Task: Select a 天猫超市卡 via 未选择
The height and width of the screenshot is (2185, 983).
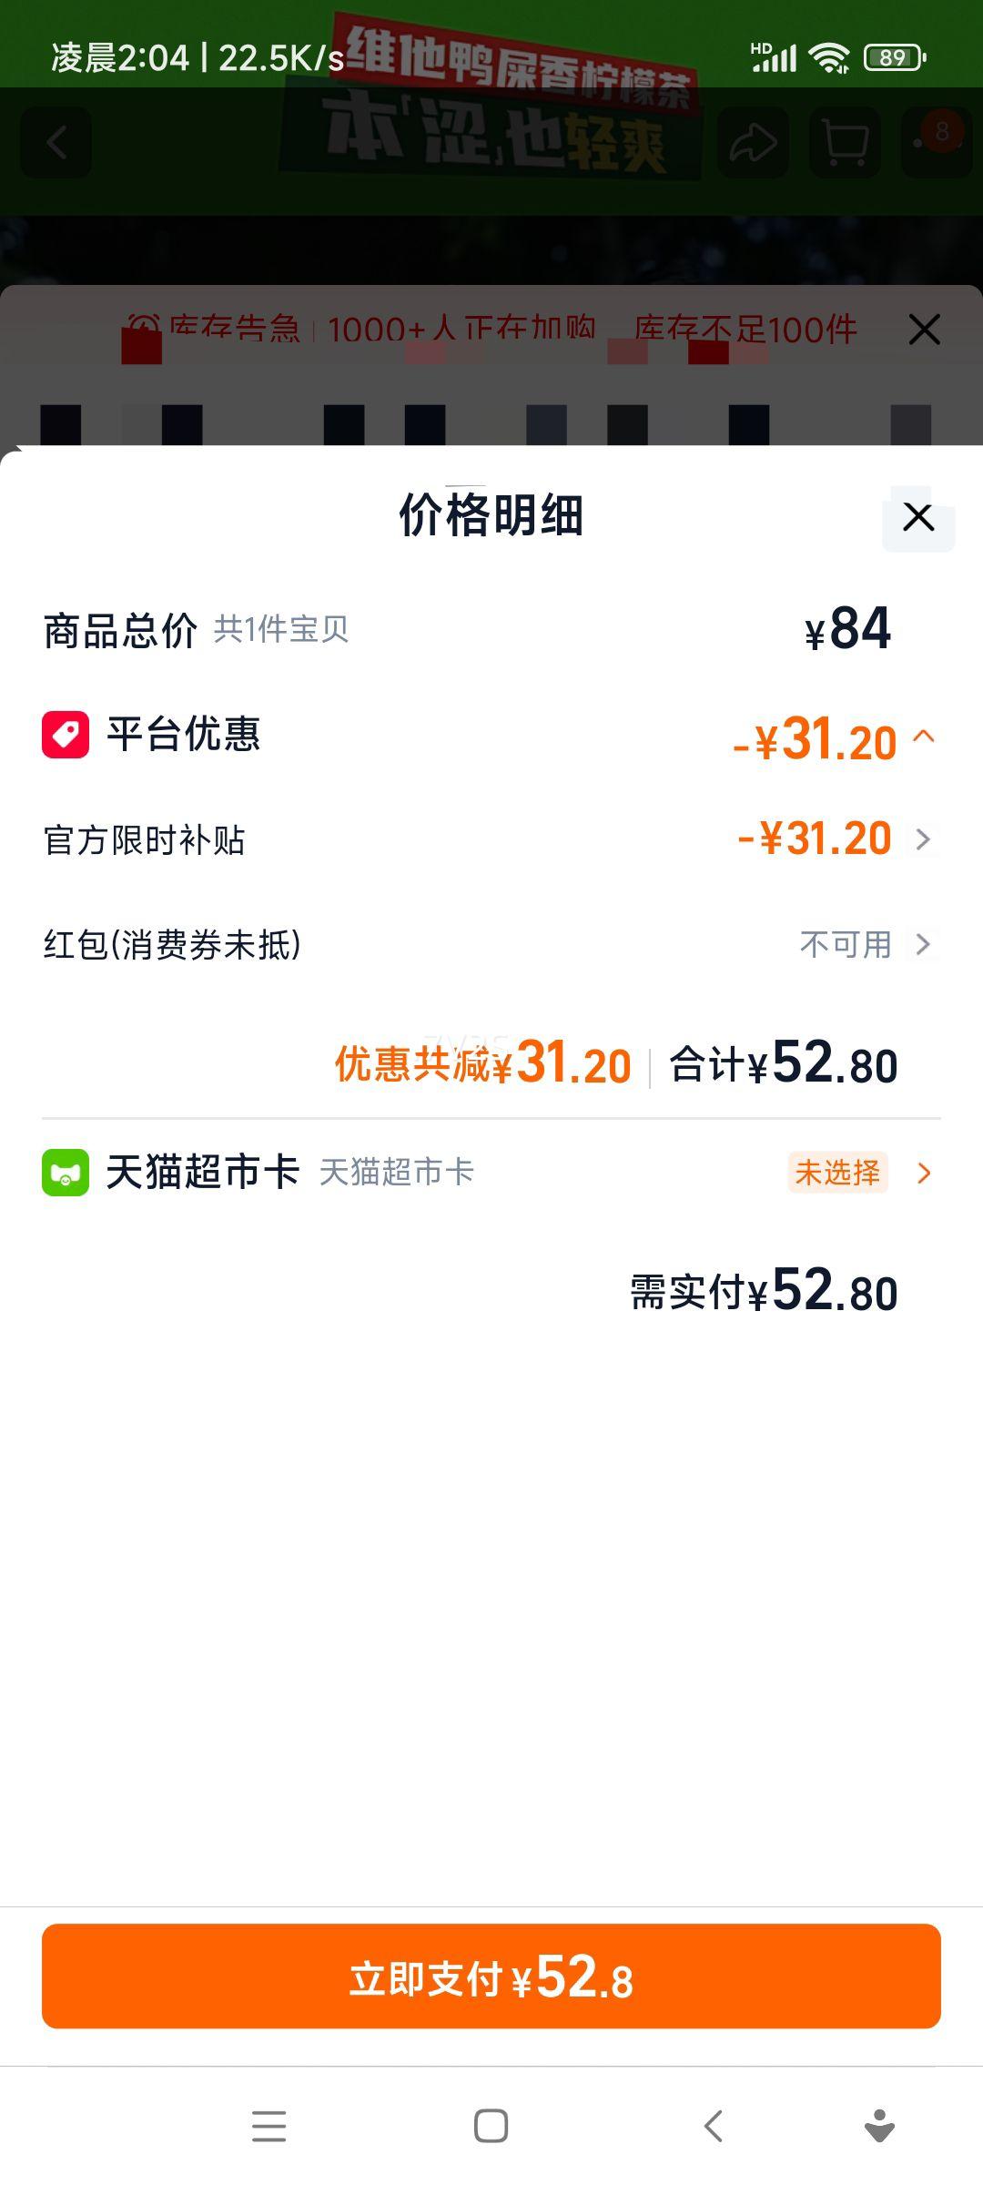Action: coord(838,1173)
